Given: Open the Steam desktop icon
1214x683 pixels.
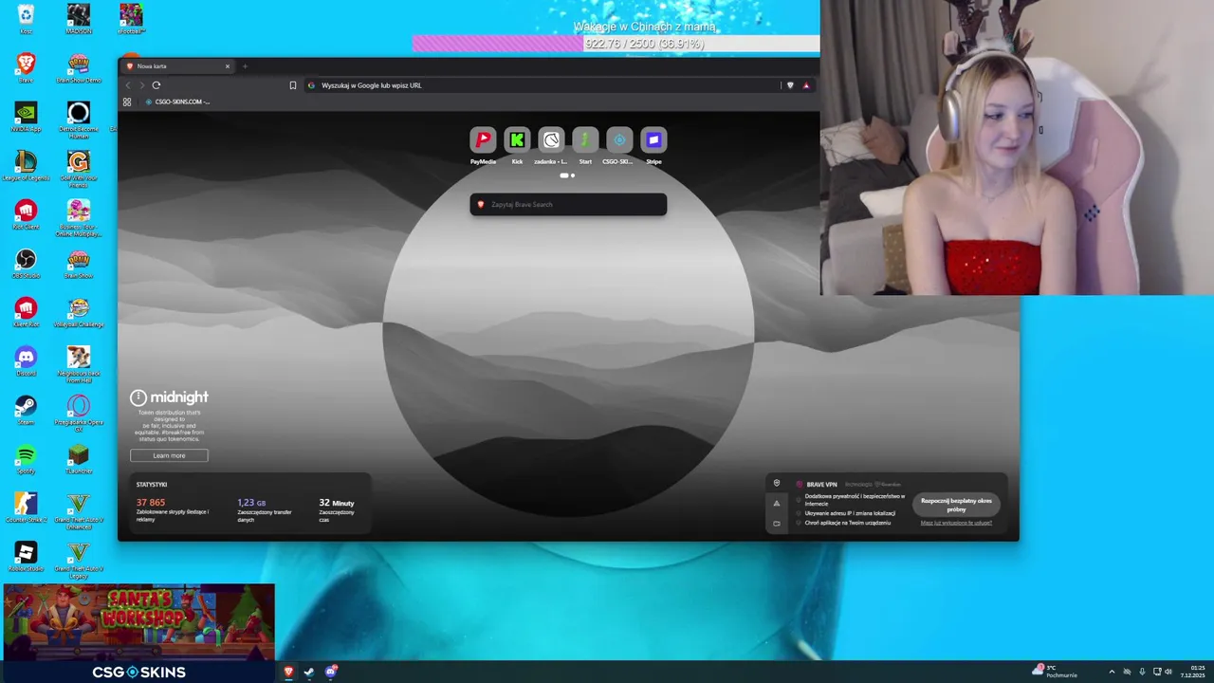Looking at the screenshot, I should coord(26,411).
